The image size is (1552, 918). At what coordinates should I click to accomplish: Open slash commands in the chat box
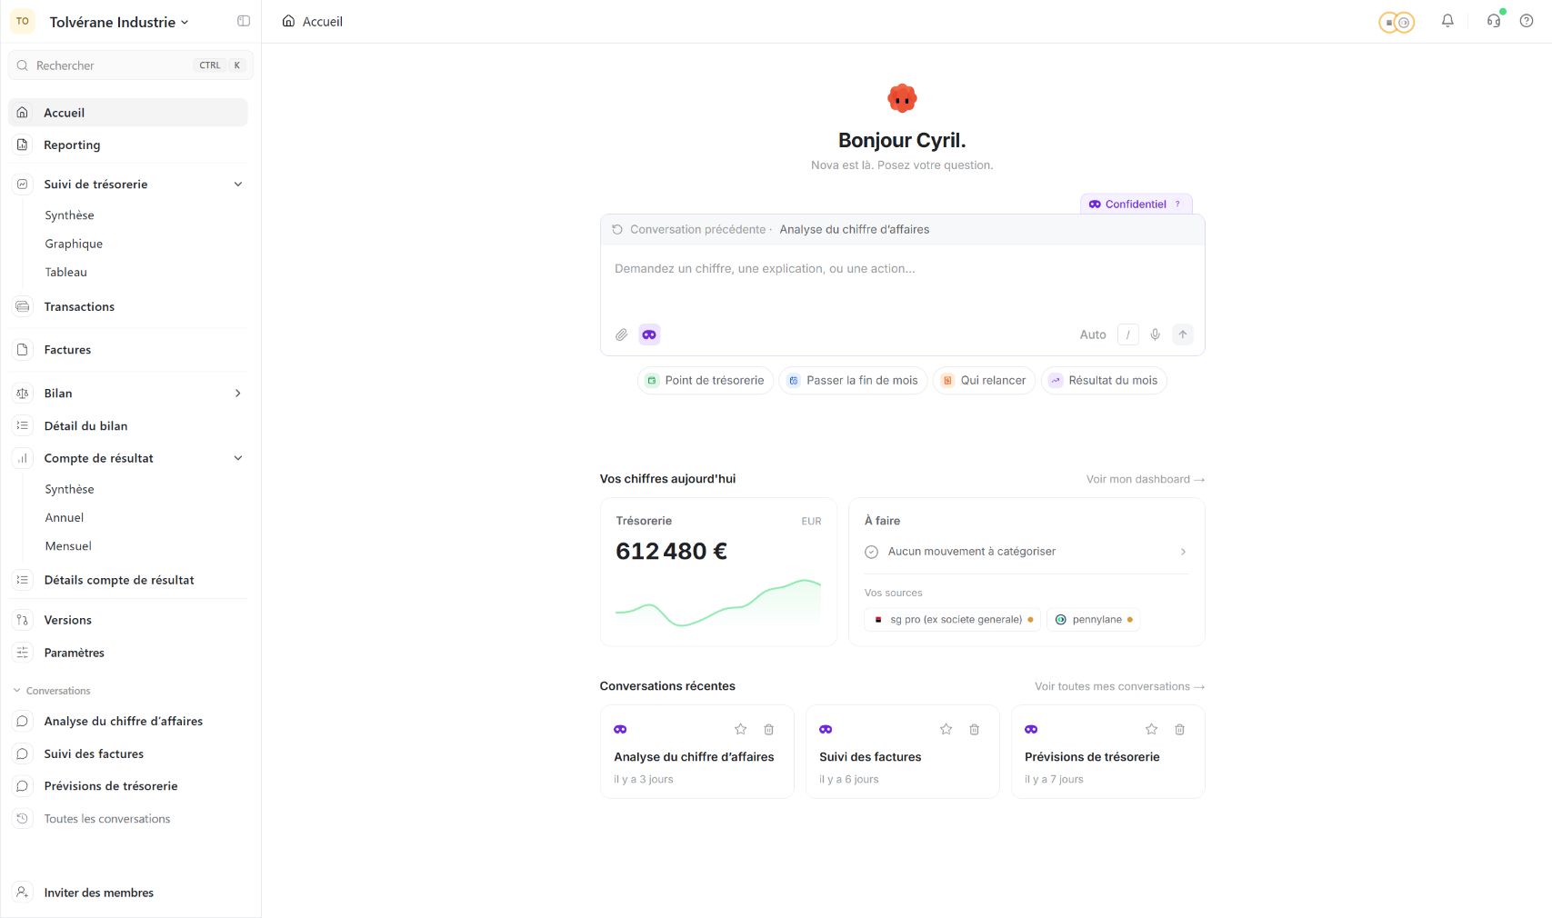coord(1128,334)
